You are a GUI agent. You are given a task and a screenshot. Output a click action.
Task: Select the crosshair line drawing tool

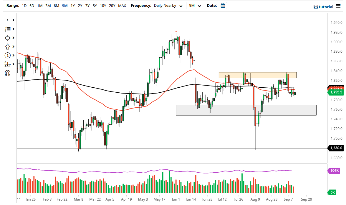point(7,20)
